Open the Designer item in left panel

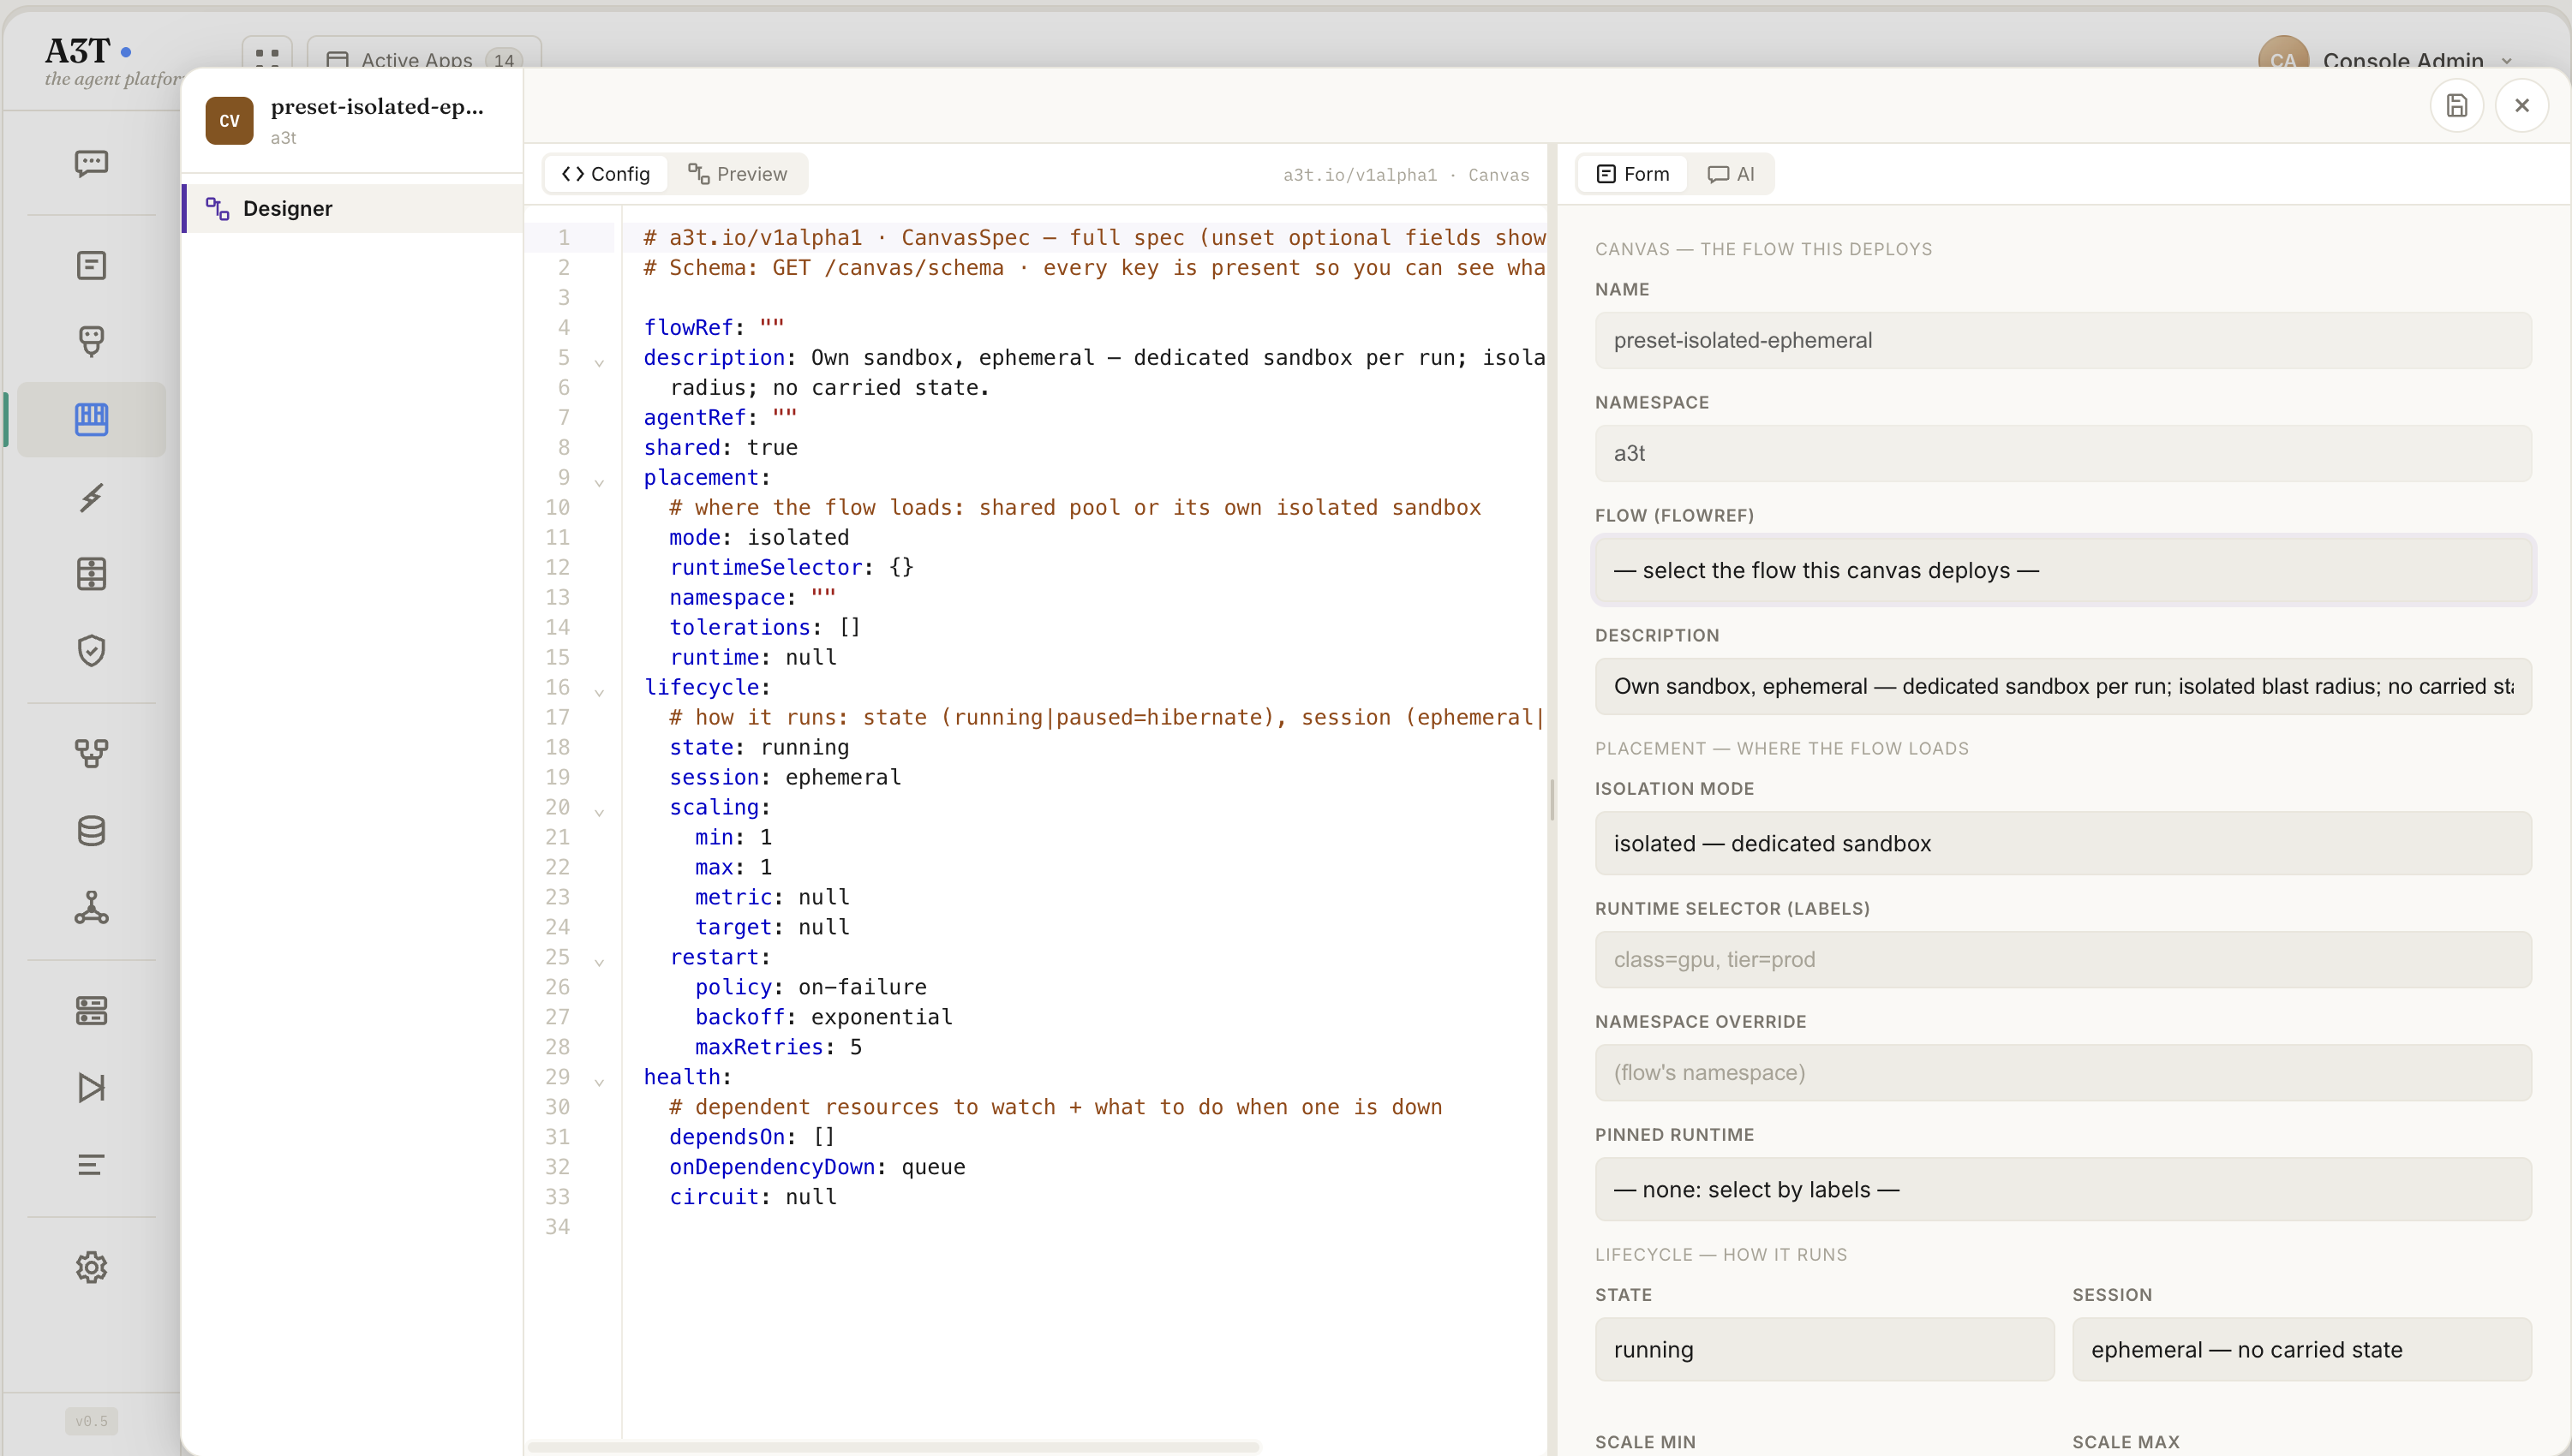coord(353,208)
